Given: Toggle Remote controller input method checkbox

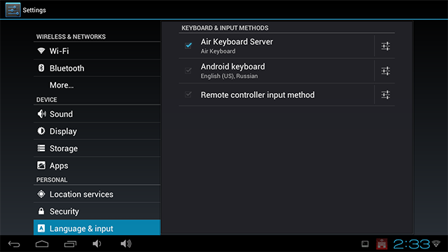Looking at the screenshot, I should coord(188,94).
